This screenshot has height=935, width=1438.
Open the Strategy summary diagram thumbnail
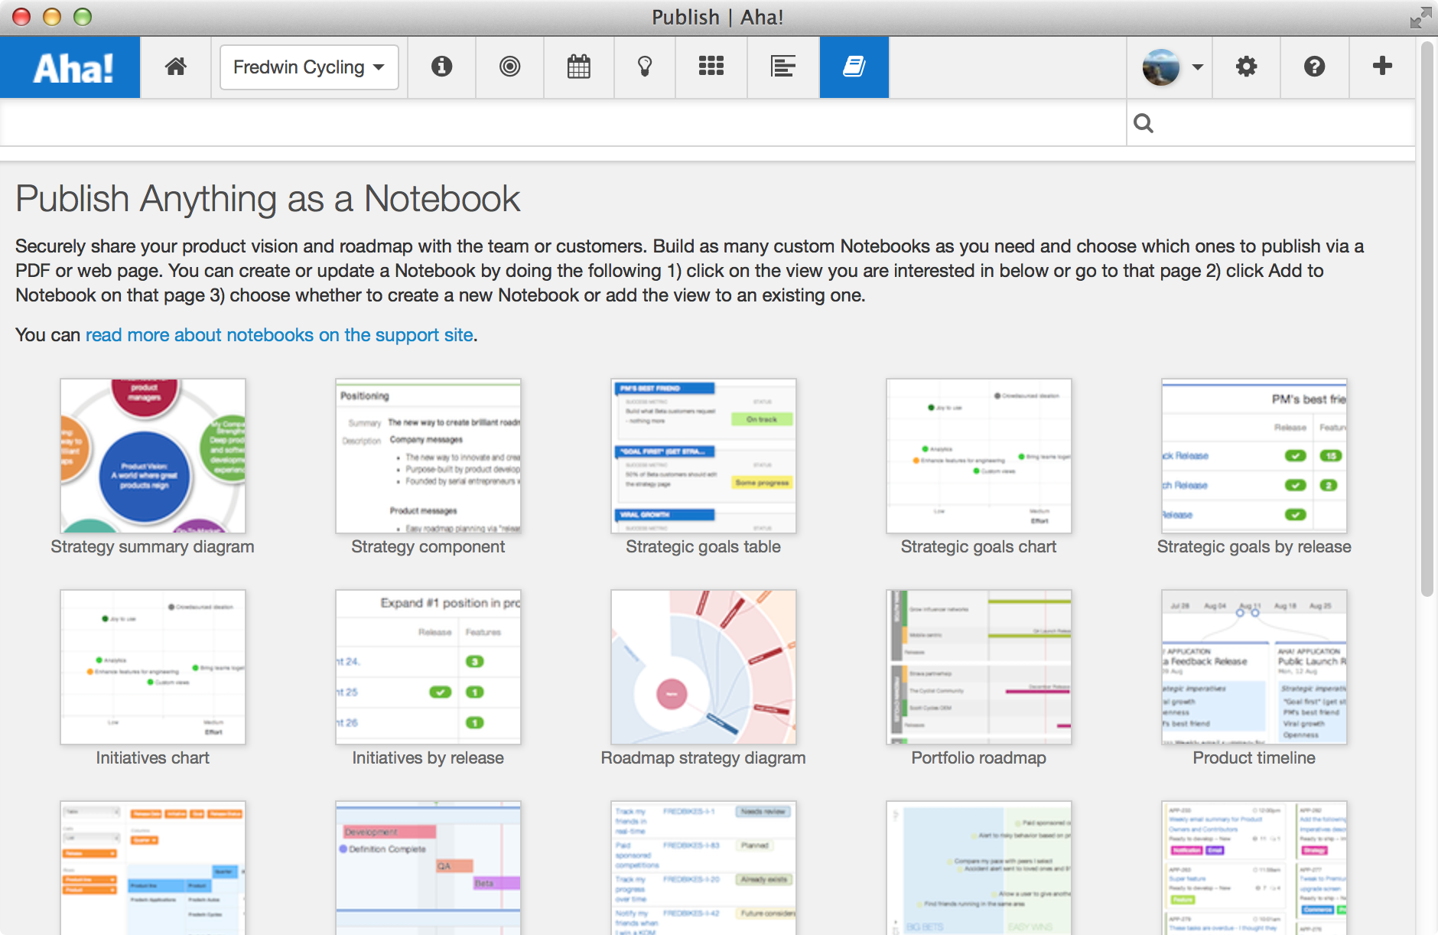click(x=153, y=456)
